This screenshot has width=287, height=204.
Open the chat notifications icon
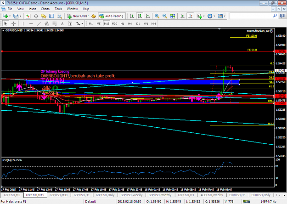(282, 16)
